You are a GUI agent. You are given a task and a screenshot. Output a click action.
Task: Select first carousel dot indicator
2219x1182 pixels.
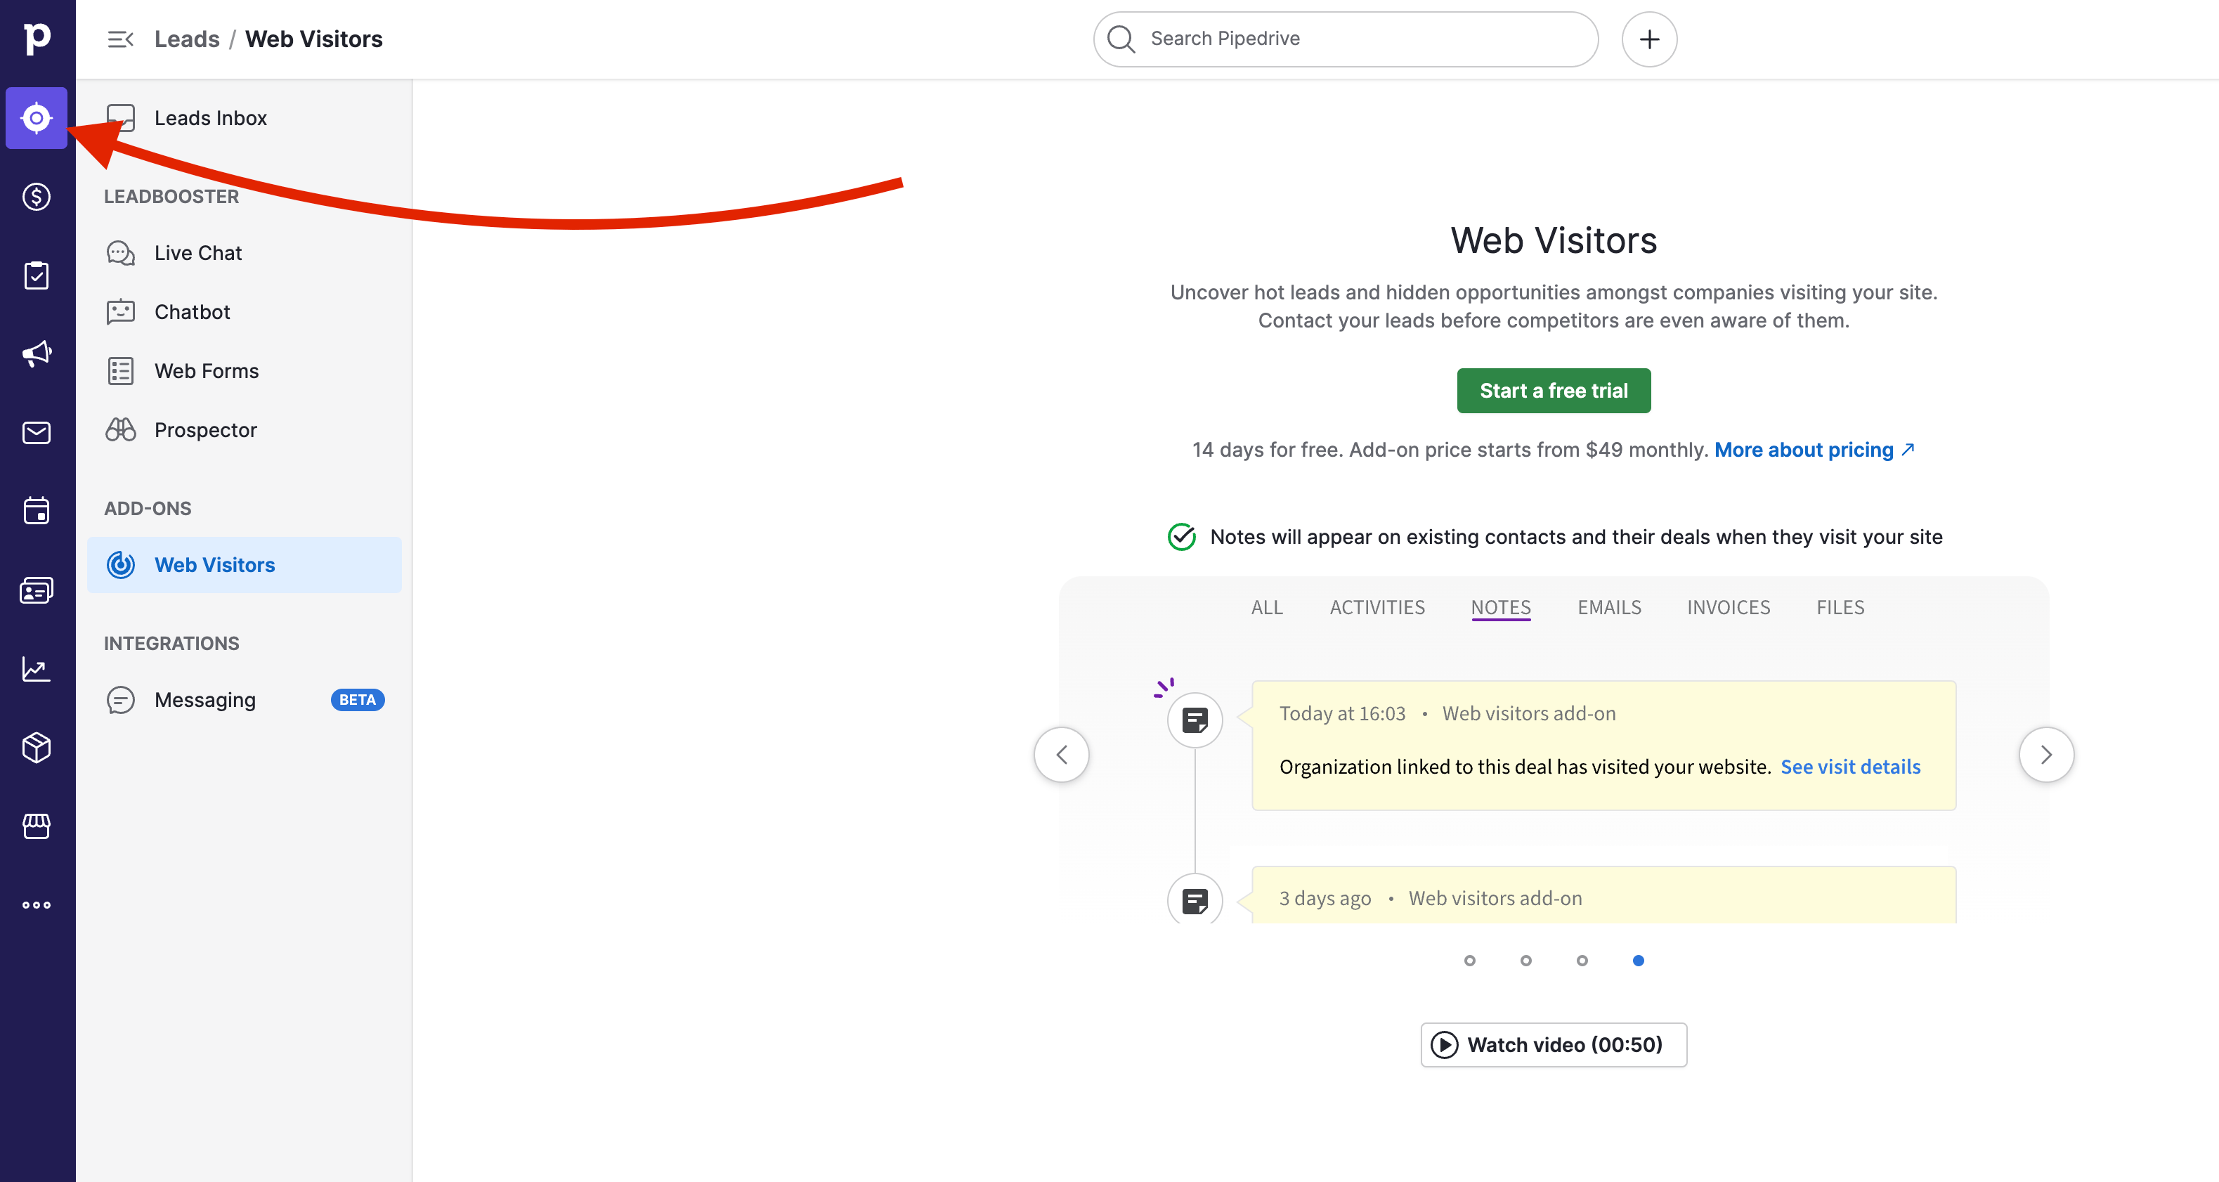point(1469,961)
